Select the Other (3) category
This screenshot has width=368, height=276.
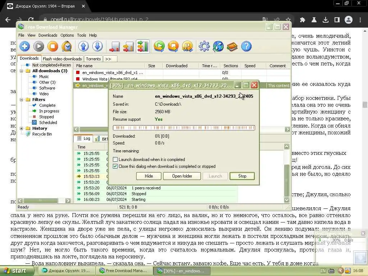pyautogui.click(x=47, y=82)
